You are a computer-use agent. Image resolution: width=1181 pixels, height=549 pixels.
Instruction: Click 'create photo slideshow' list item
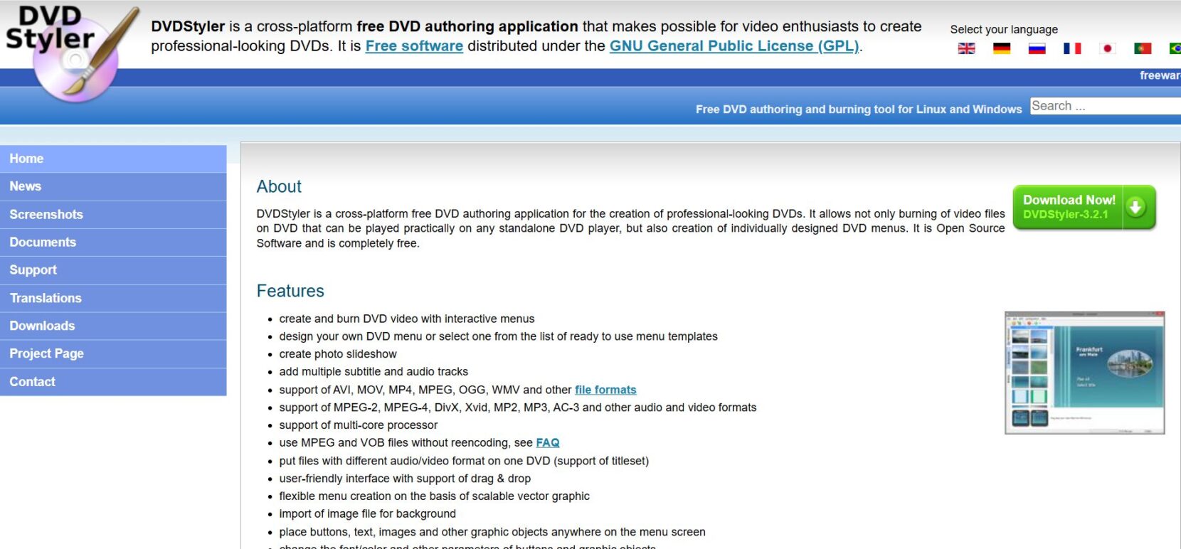click(338, 354)
